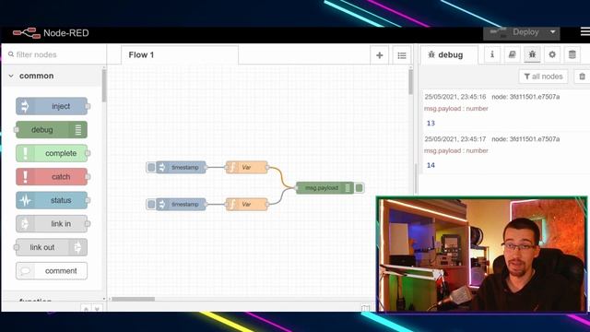590x332 pixels.
Task: Select the comment node in palette
Action: [x=52, y=270]
